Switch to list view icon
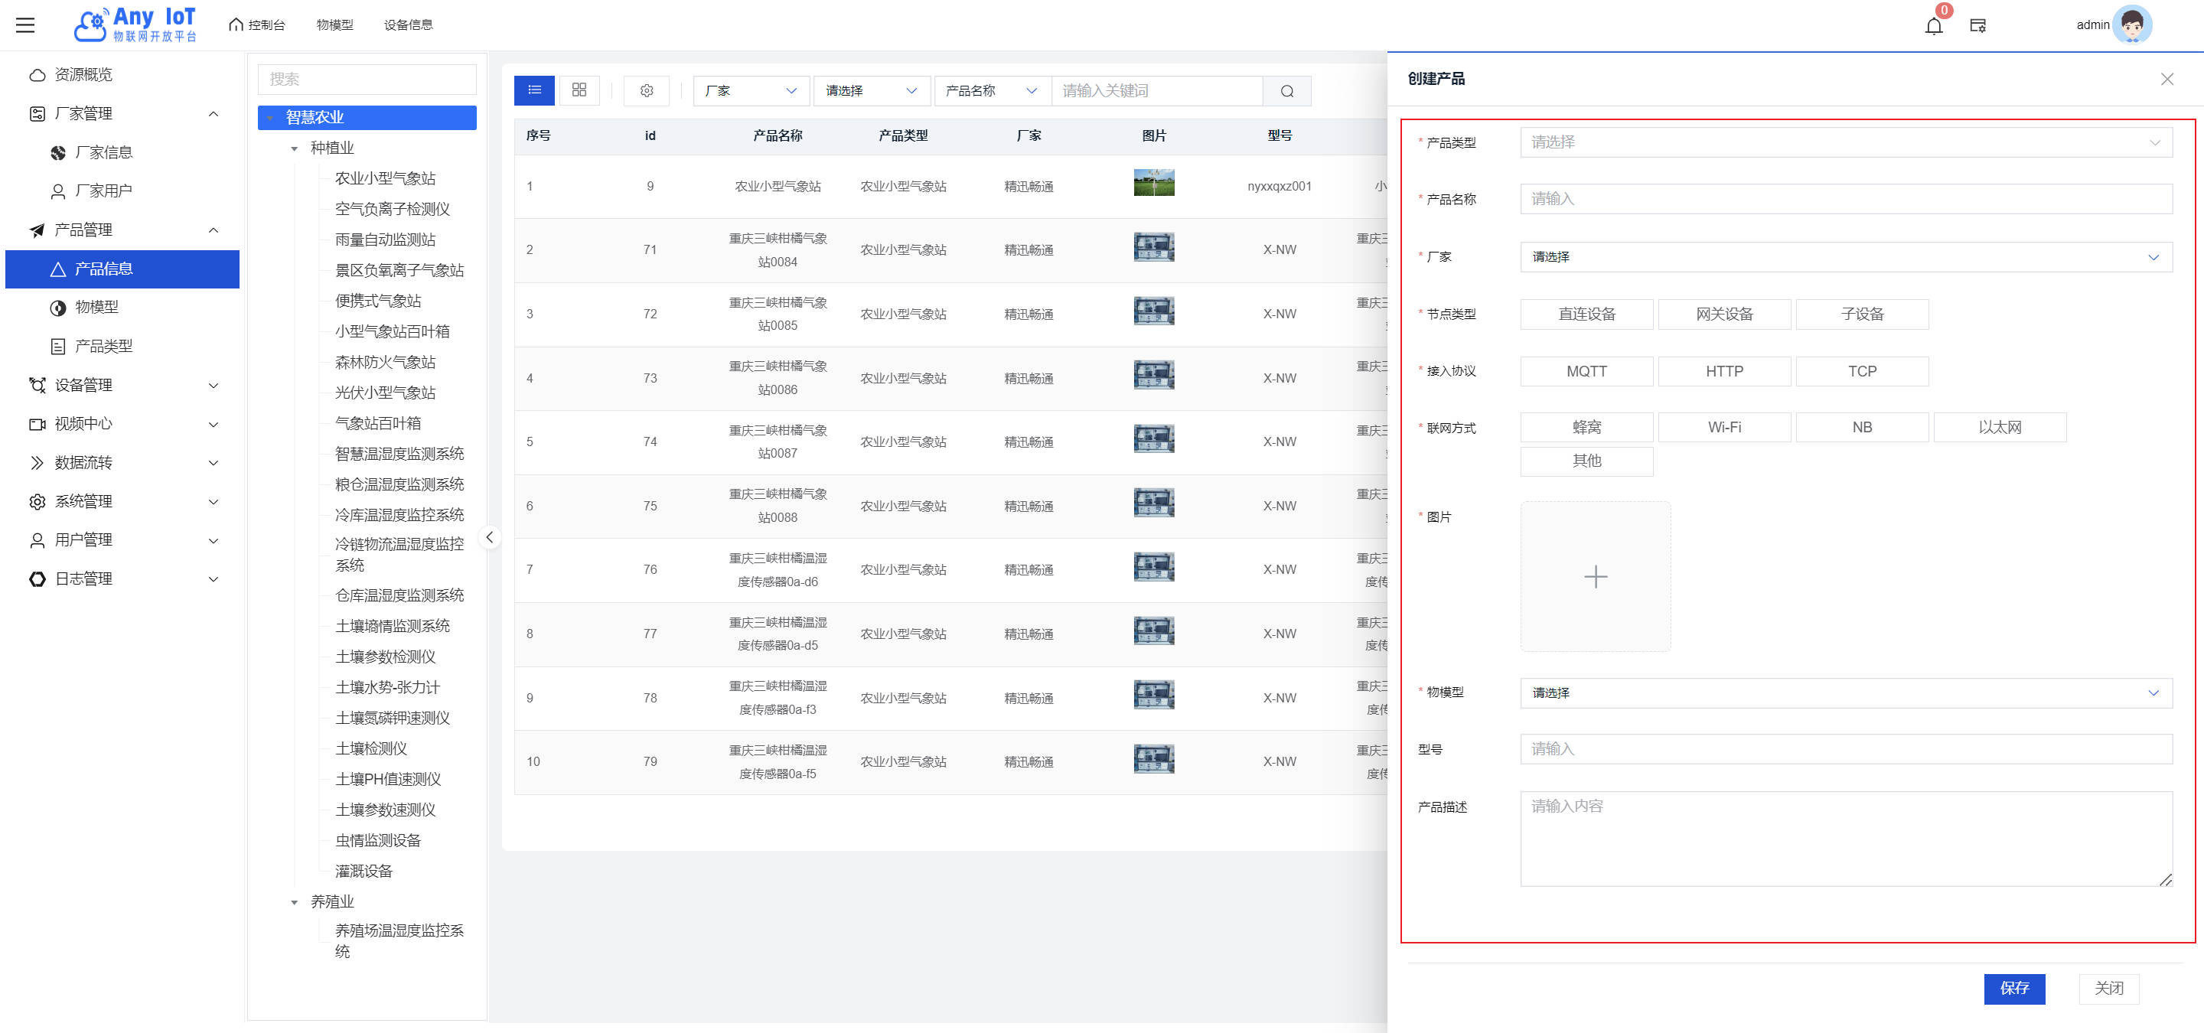This screenshot has width=2204, height=1033. point(535,90)
